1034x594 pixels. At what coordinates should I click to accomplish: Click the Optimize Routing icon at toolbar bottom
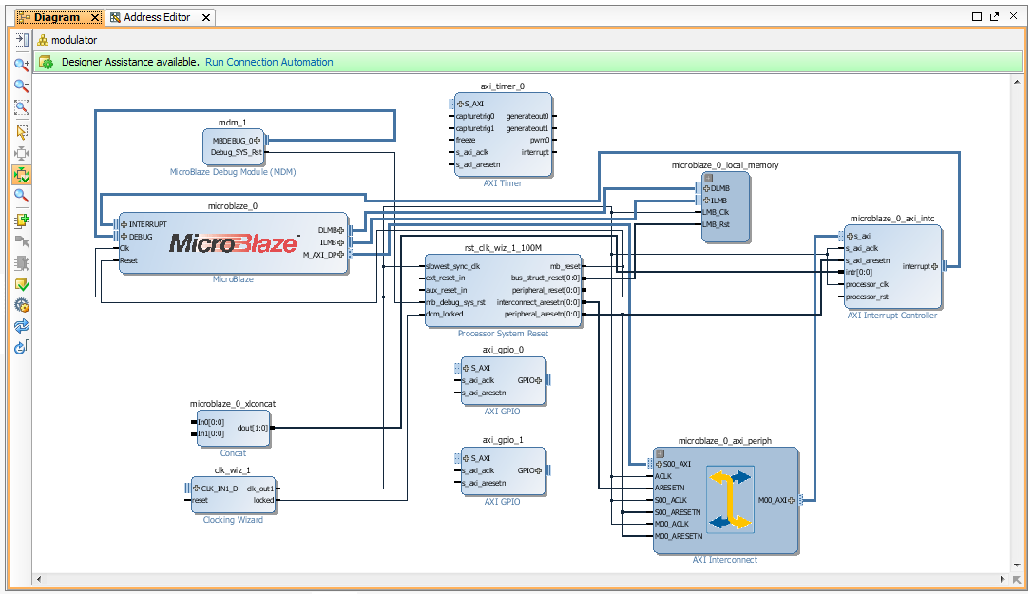point(22,348)
